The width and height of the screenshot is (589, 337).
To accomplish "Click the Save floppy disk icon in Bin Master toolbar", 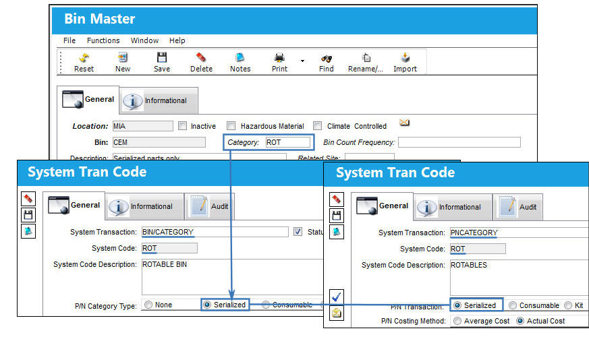I will coord(162,57).
